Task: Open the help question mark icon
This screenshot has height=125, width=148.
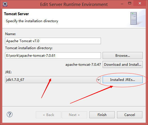Action: 10,114
